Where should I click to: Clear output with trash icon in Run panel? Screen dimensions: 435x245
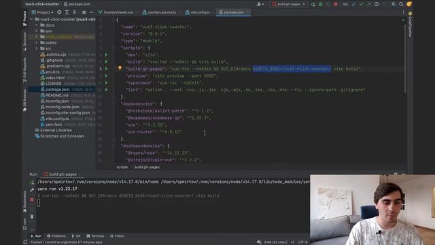(32, 216)
